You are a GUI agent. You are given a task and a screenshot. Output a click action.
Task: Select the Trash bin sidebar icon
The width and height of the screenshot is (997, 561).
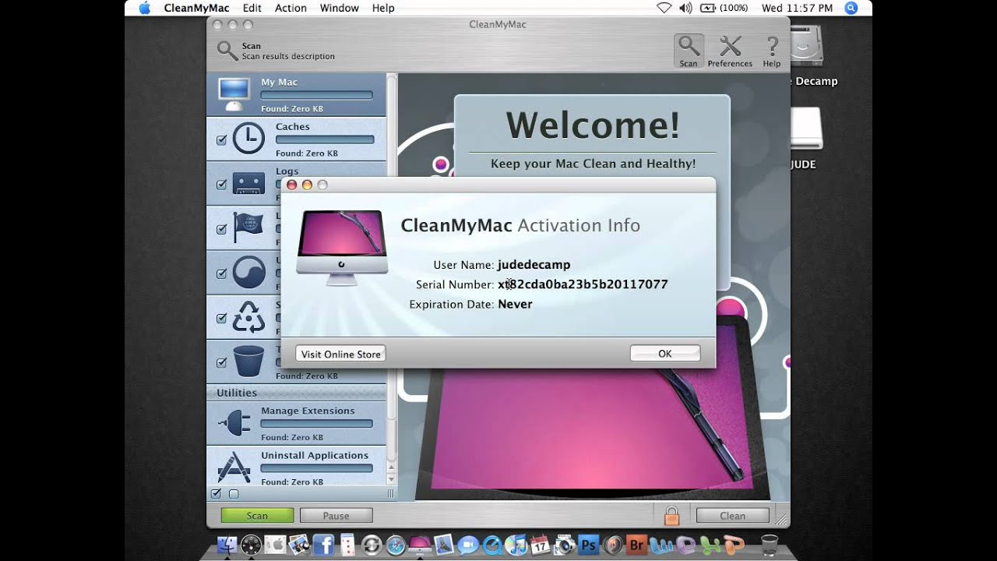249,362
